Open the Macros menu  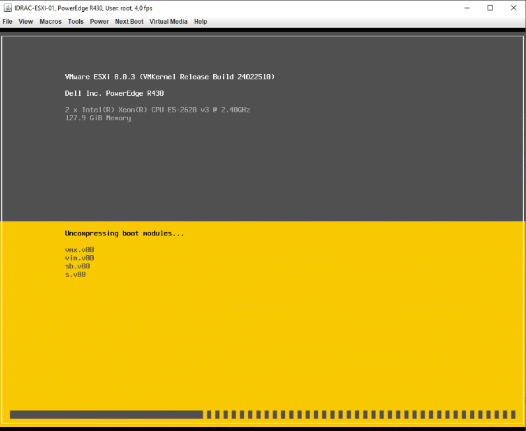pos(50,22)
